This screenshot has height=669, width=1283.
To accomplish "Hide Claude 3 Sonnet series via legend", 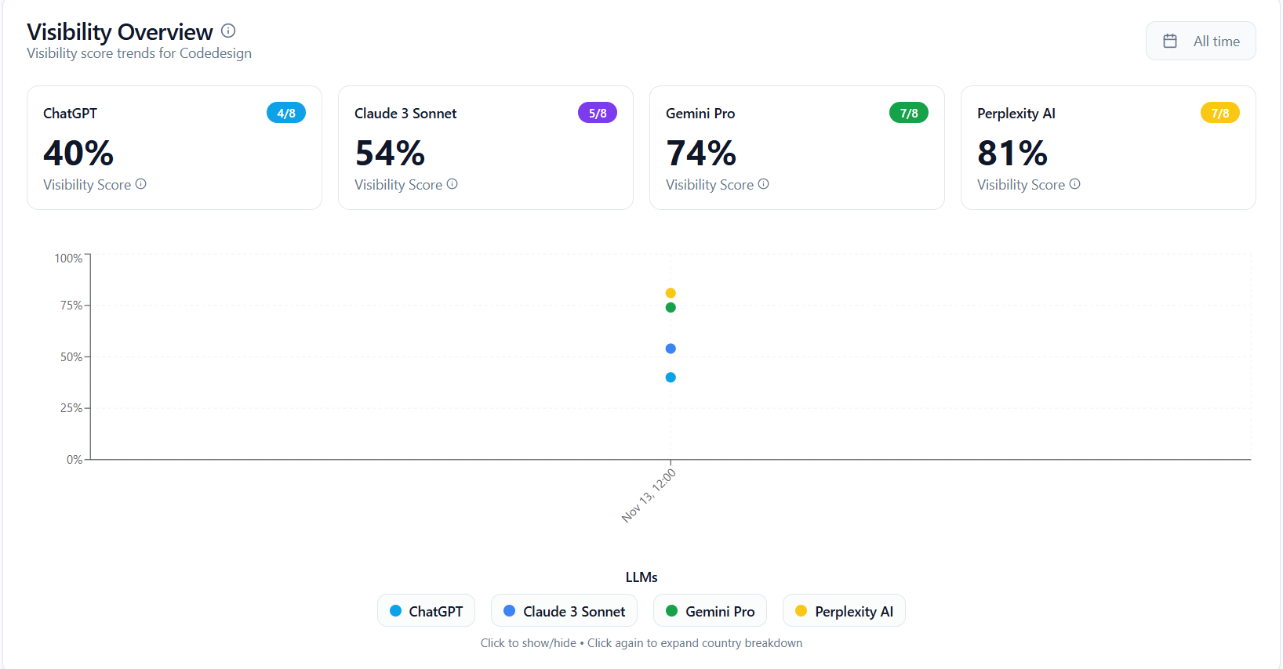I will pyautogui.click(x=564, y=611).
